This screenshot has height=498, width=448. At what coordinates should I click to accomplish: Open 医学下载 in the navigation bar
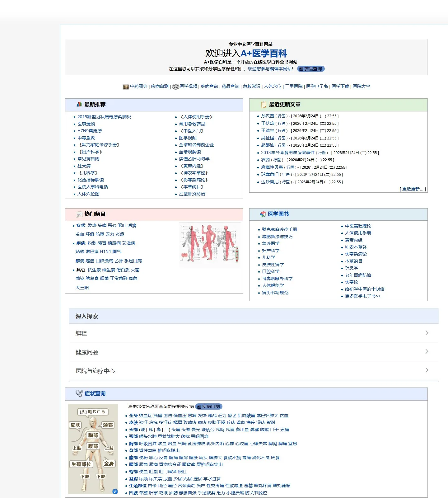click(340, 86)
